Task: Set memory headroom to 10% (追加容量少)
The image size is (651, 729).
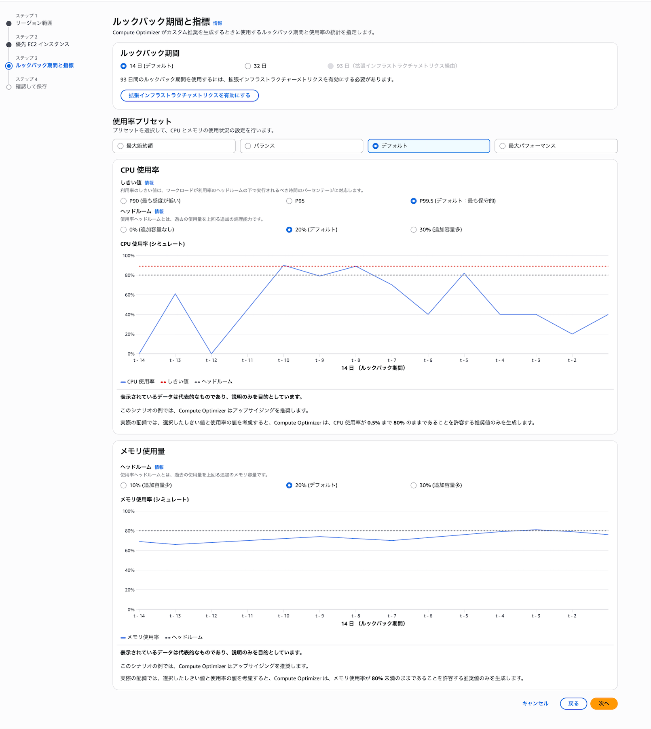Action: tap(124, 485)
